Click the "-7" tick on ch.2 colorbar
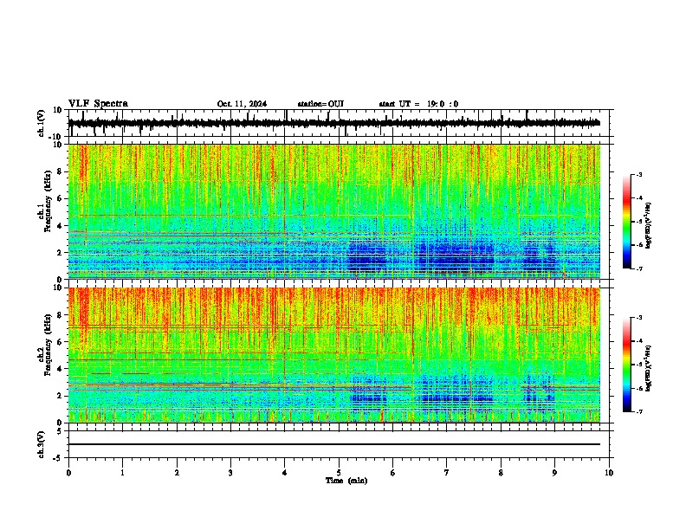Screen dimensions: 686x530 [639, 412]
